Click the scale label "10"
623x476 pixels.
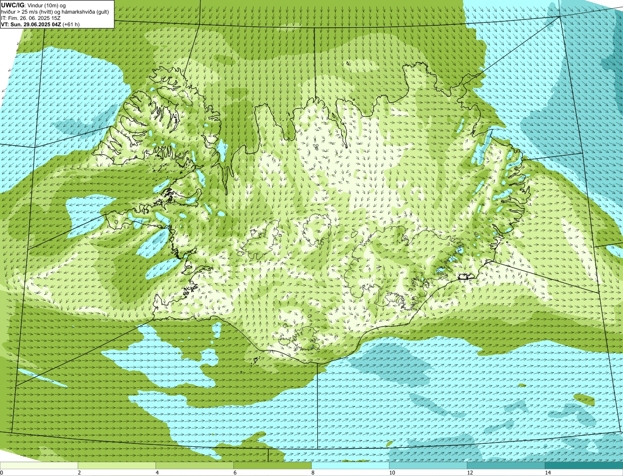coord(392,473)
